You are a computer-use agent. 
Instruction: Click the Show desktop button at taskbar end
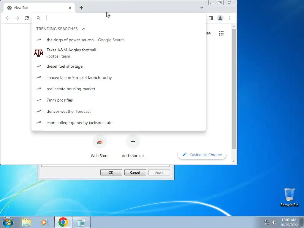(302, 222)
